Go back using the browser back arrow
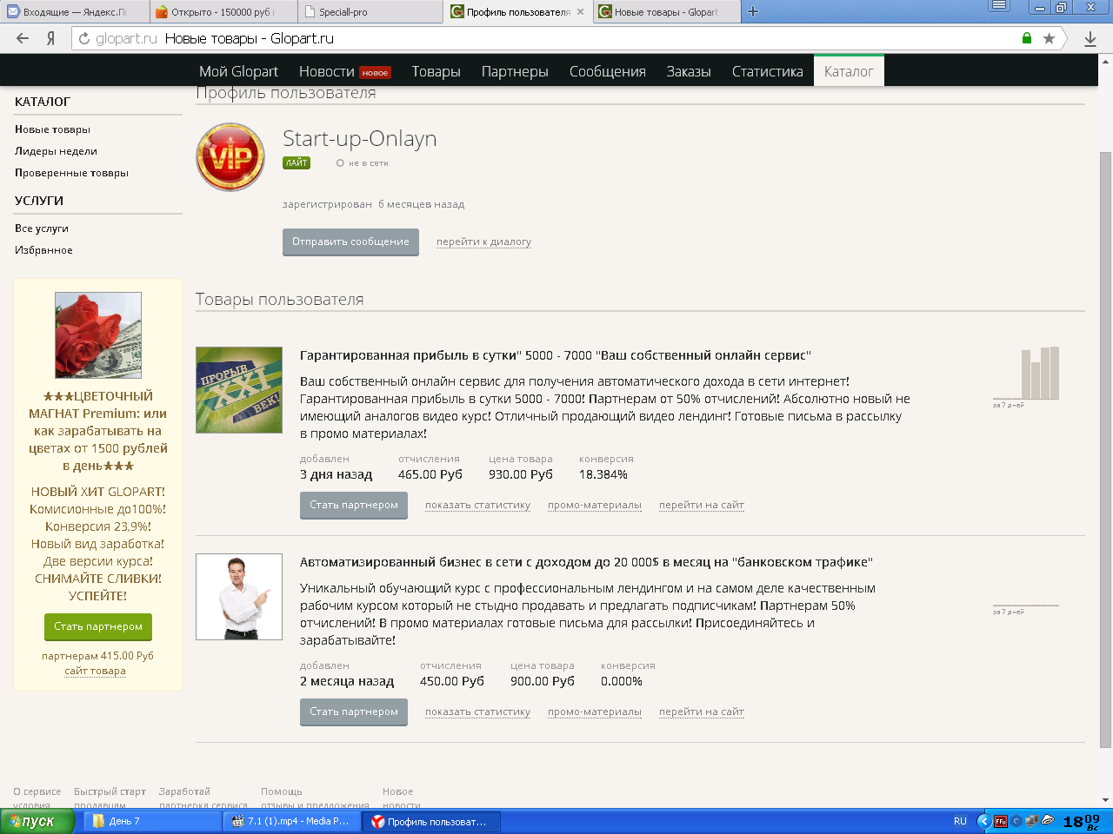Viewport: 1113px width, 834px height. 23,38
